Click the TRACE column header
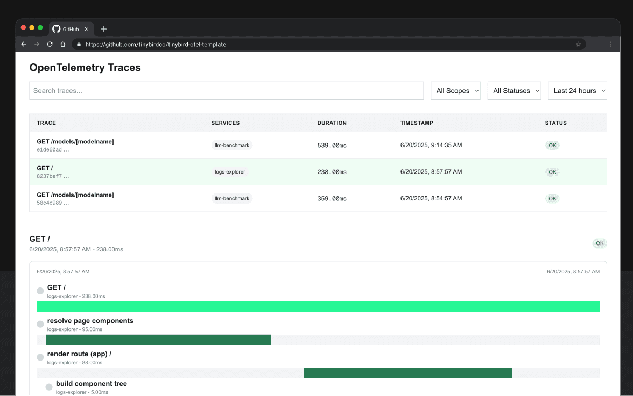Screen dimensions: 633x396 pyautogui.click(x=46, y=123)
